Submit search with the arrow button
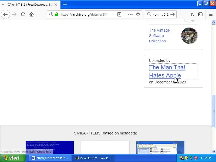The width and height of the screenshot is (216, 162). 173,14
